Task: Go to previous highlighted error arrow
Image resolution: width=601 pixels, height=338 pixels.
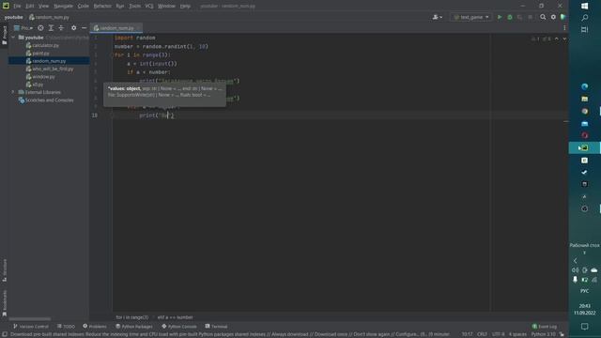Action: [x=557, y=39]
